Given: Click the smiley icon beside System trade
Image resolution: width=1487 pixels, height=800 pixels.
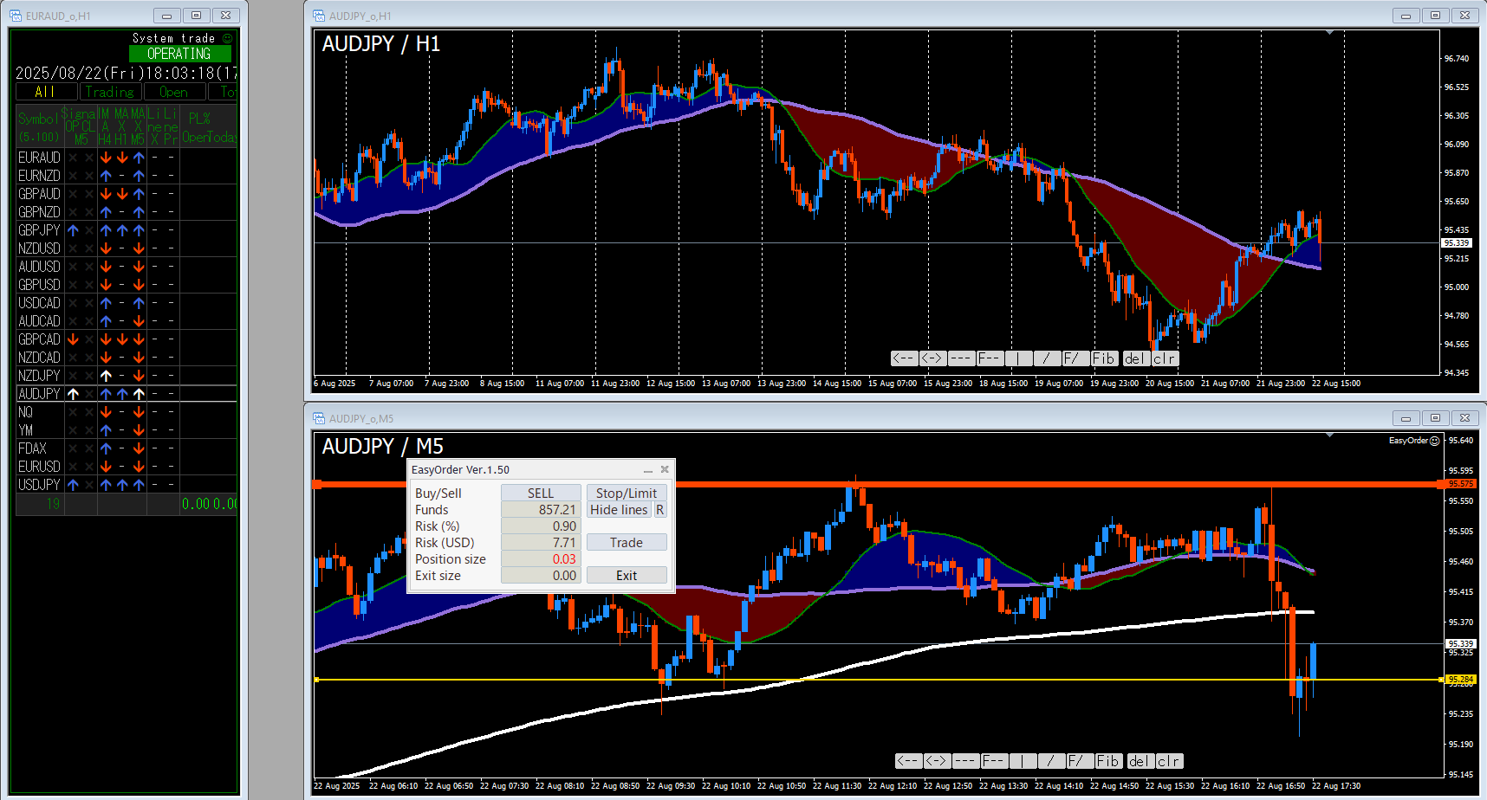Looking at the screenshot, I should point(228,38).
